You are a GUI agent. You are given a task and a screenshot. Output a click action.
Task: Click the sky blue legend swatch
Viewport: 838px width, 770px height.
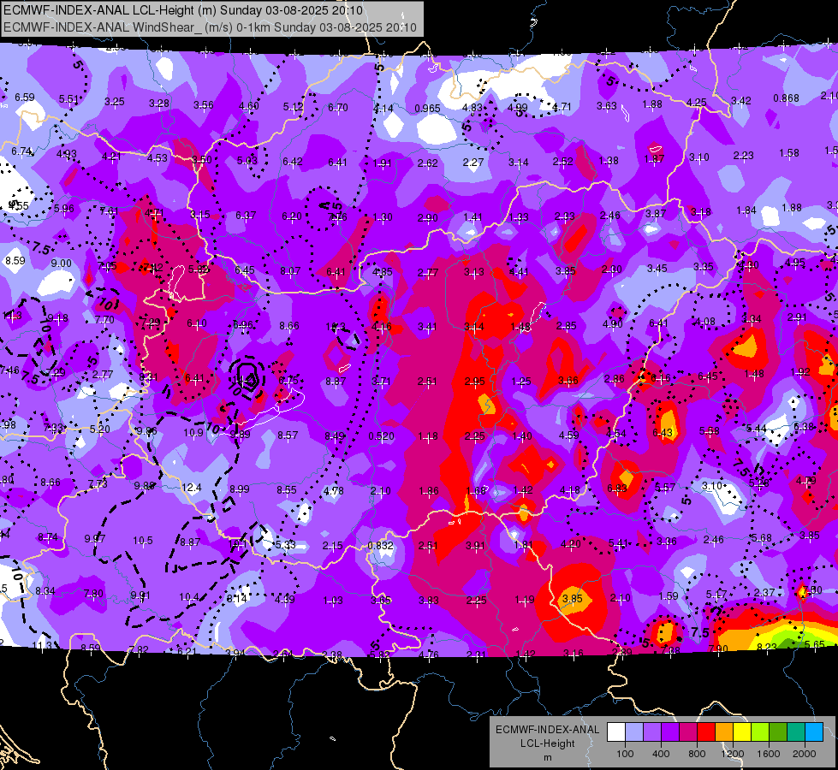pos(814,731)
